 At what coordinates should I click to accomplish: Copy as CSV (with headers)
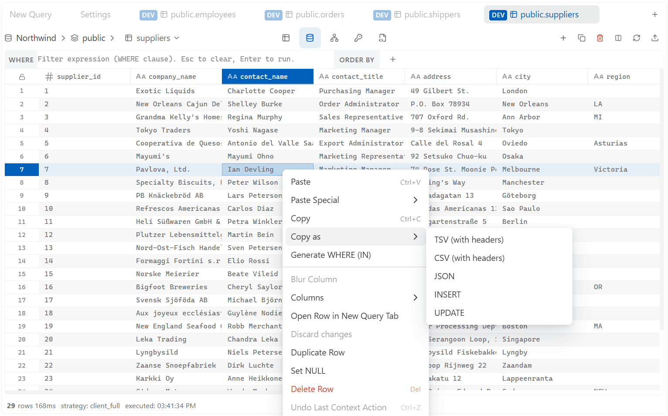tap(499, 258)
